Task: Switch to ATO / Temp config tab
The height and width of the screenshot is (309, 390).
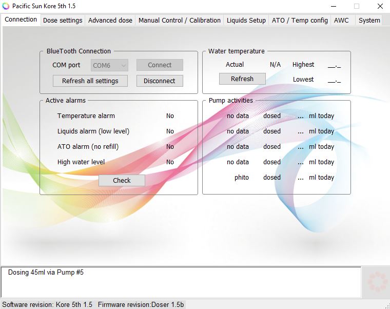Action: pos(300,21)
